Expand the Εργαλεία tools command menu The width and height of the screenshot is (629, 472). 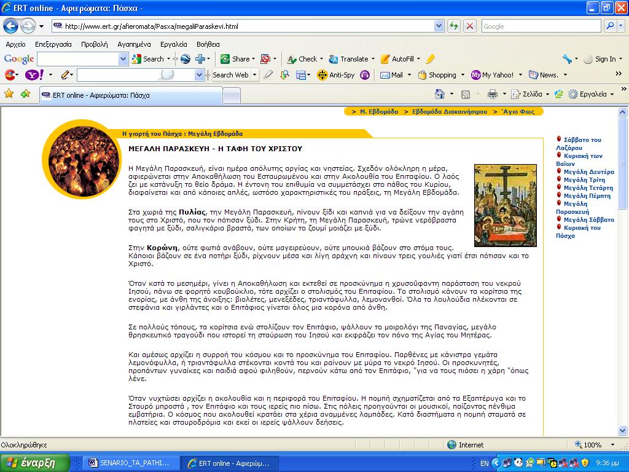pyautogui.click(x=592, y=94)
